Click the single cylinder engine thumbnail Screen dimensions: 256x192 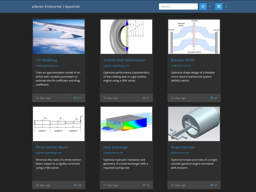pyautogui.click(x=194, y=124)
